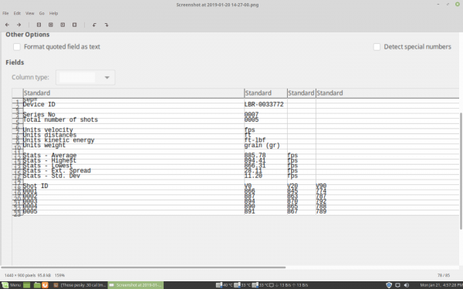This screenshot has height=289, width=463.
Task: Click the first zoom icon in toolbar
Action: (x=39, y=25)
